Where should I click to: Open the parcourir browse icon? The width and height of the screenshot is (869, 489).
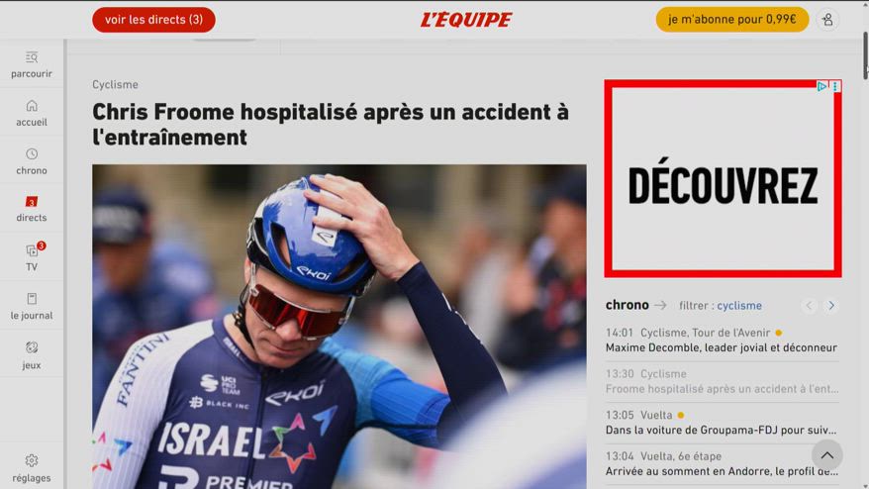click(x=32, y=57)
